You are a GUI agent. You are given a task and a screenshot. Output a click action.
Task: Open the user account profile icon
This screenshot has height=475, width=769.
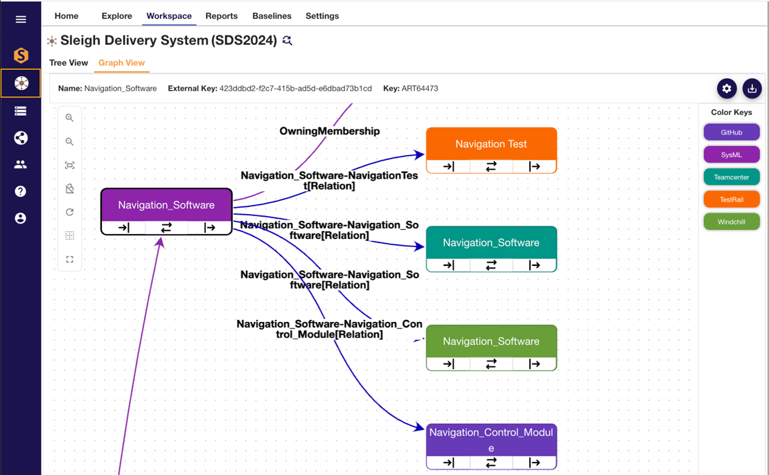pos(21,218)
